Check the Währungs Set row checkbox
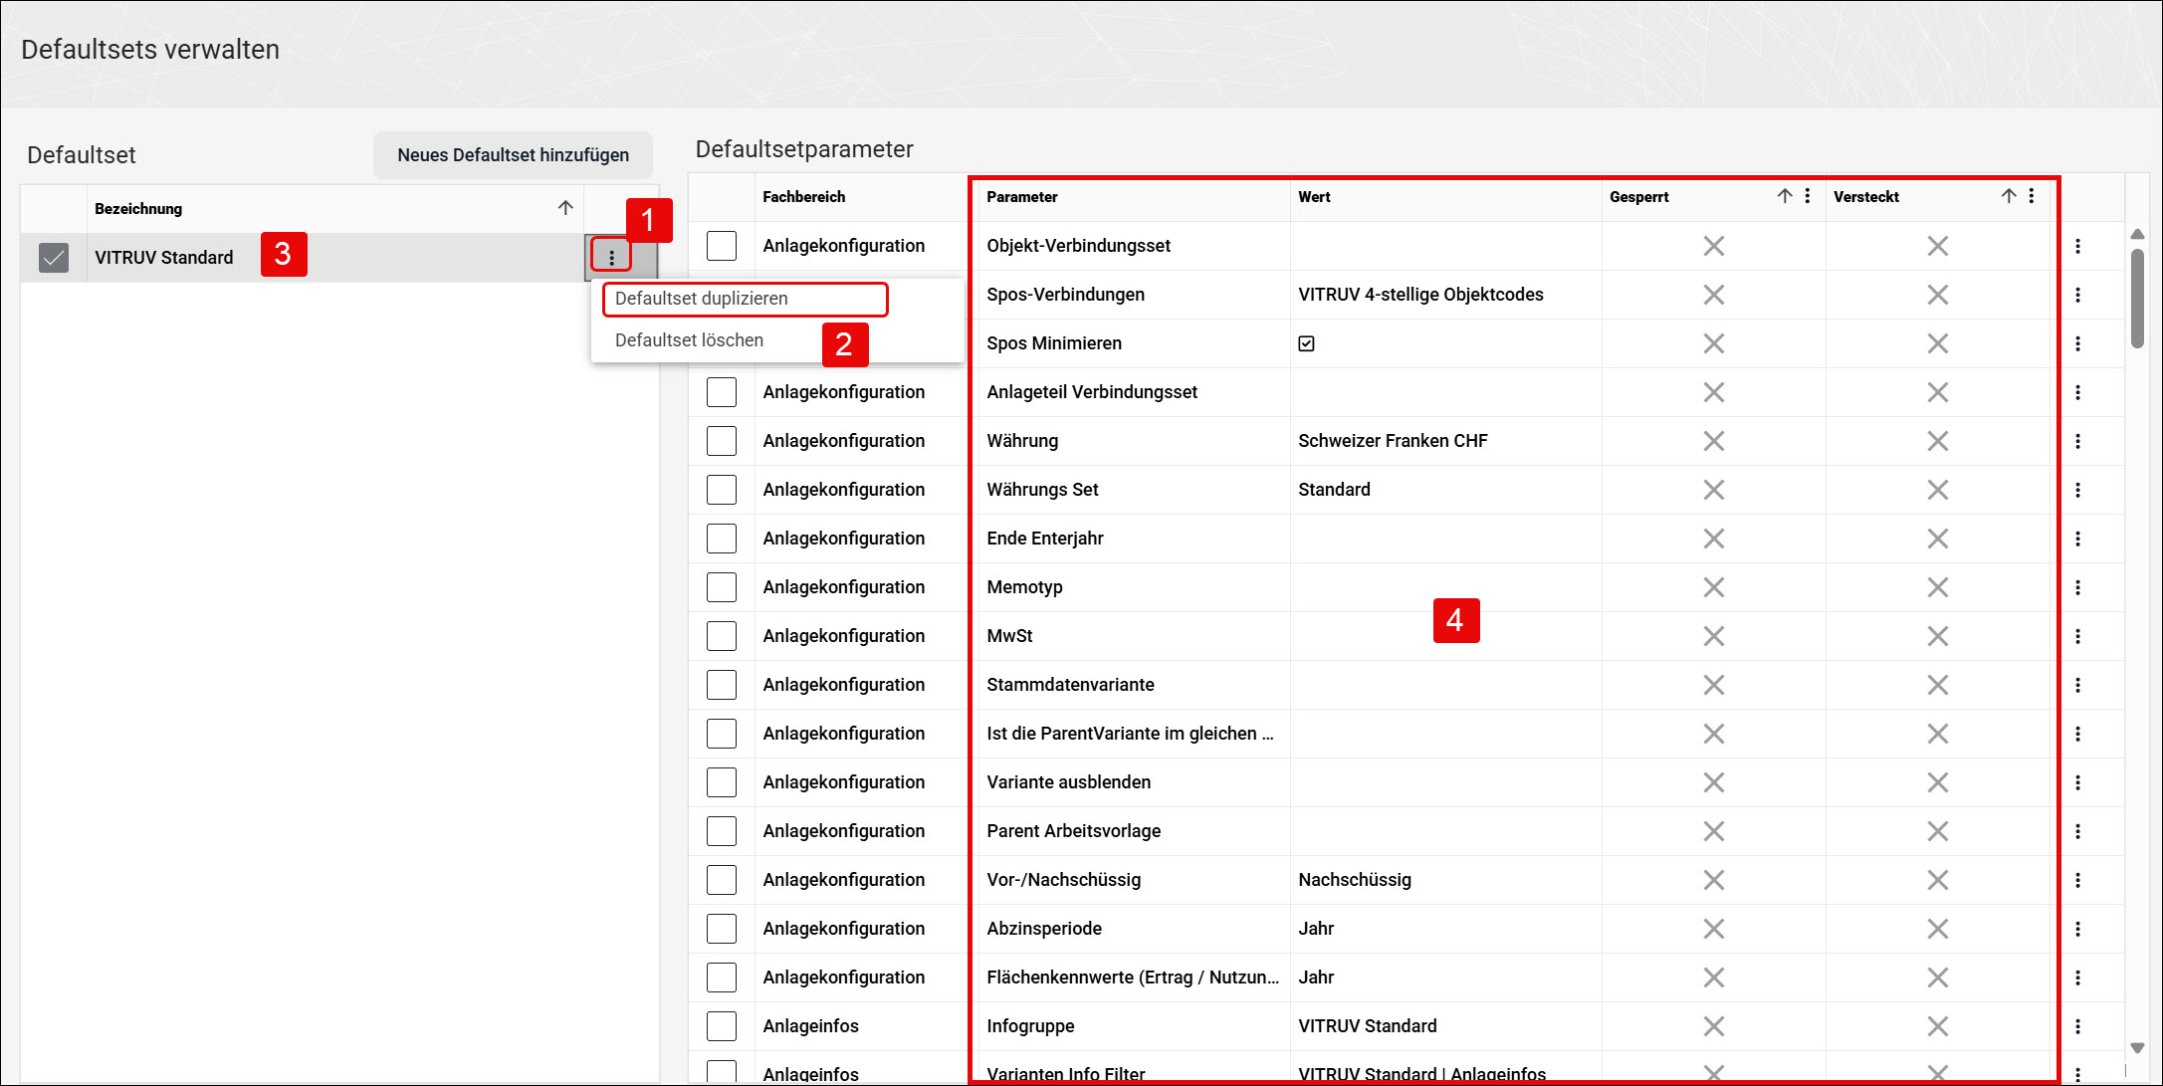This screenshot has height=1086, width=2163. click(722, 490)
